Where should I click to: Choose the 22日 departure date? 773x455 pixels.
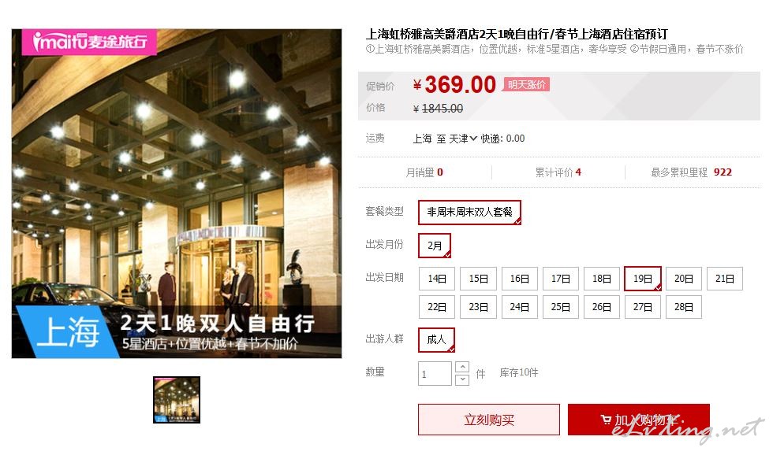437,307
